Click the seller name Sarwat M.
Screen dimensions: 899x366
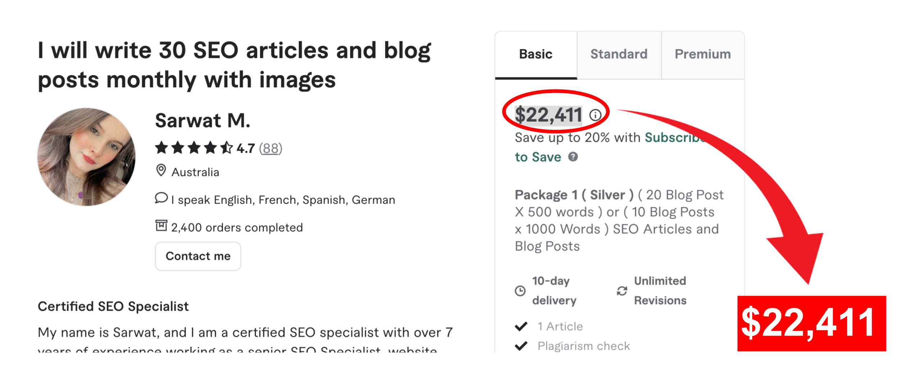pyautogui.click(x=202, y=121)
